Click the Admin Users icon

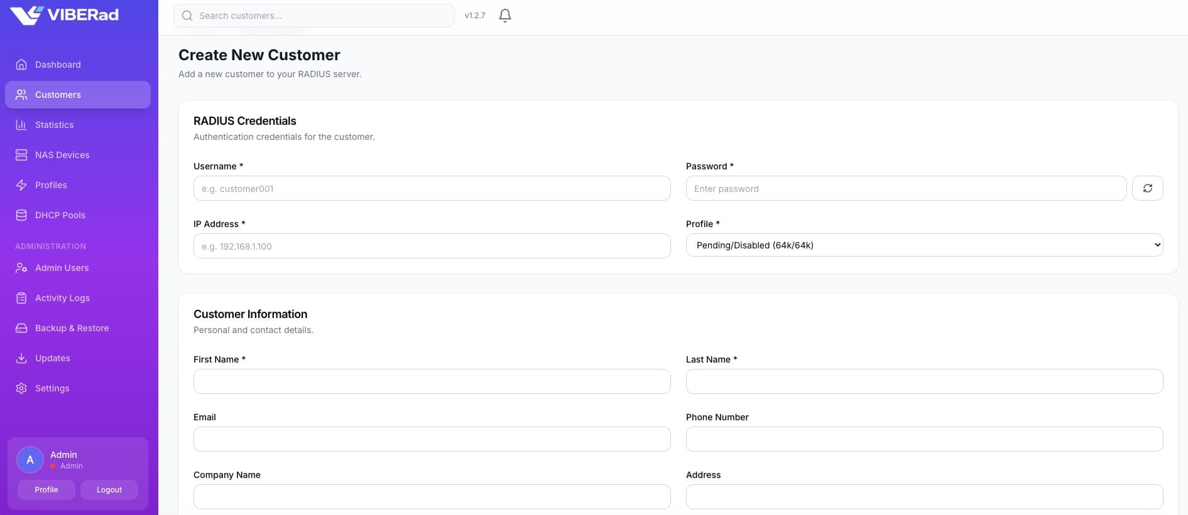[21, 268]
